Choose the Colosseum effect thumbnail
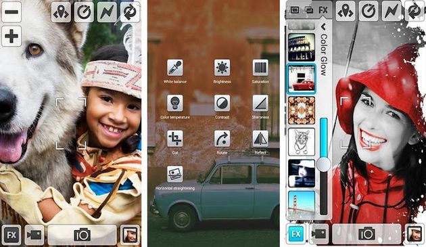The height and width of the screenshot is (247, 426). (x=302, y=47)
